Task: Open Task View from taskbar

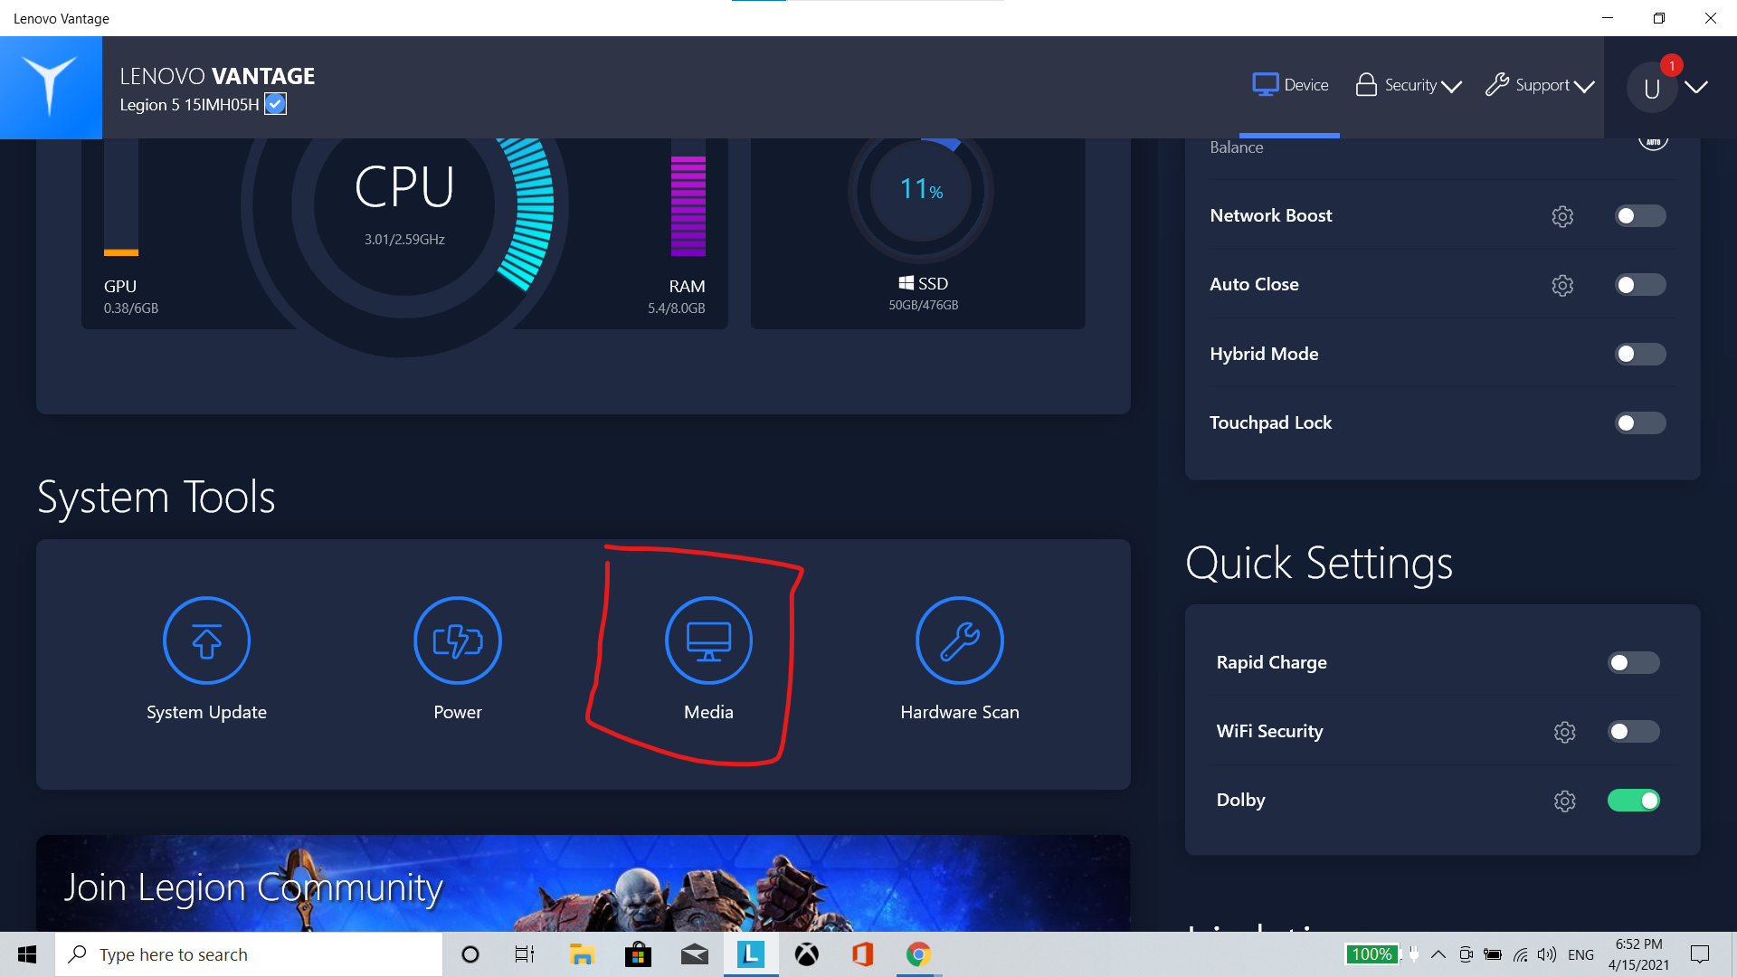Action: [x=525, y=954]
